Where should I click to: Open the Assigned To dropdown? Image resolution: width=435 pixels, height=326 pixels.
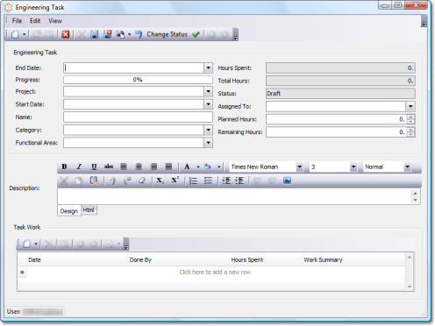coord(410,106)
